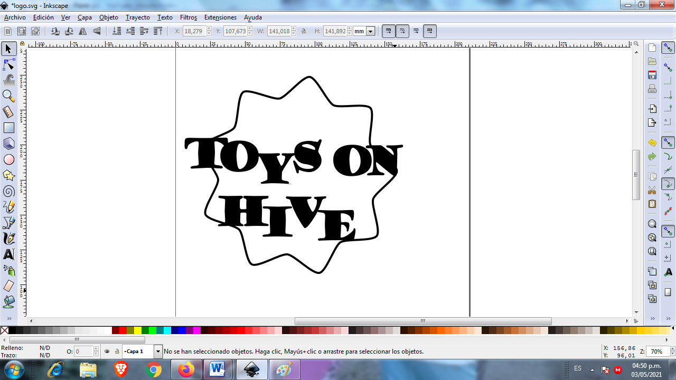Open the Objeto menu
676x380 pixels.
point(109,17)
